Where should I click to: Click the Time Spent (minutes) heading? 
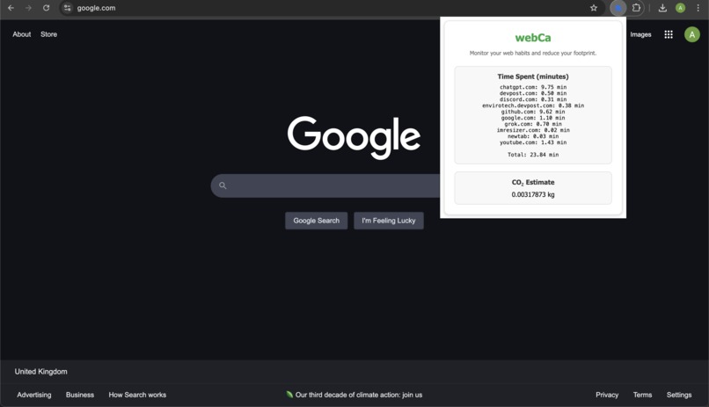click(533, 76)
